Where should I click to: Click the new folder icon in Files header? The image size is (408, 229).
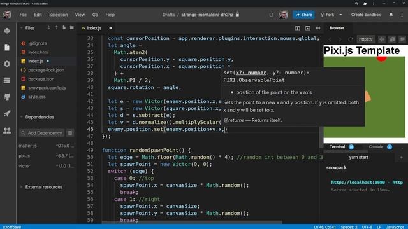(72, 27)
